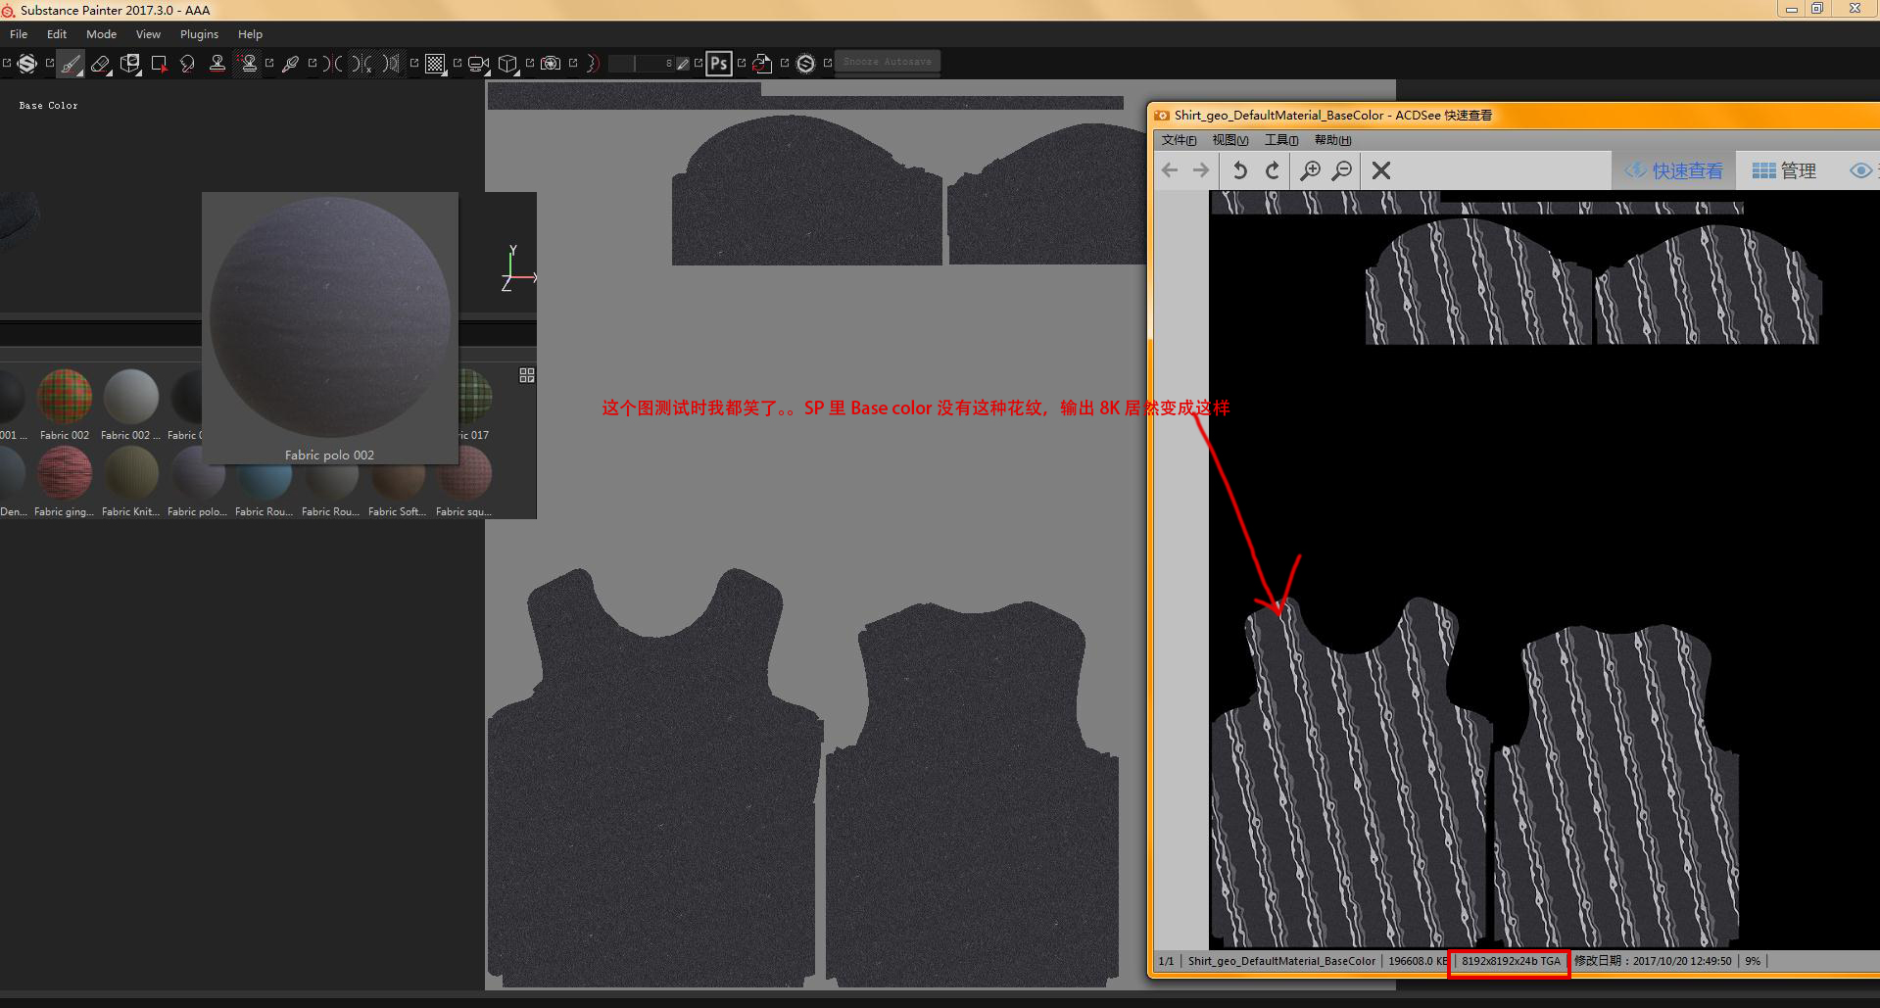Open the Photoshop export button
The image size is (1880, 1008).
(719, 65)
